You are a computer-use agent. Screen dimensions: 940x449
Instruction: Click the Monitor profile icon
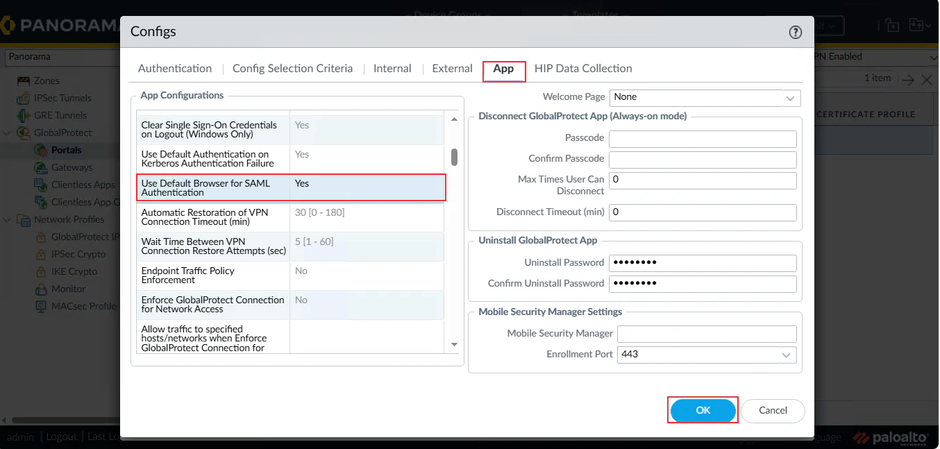click(x=40, y=289)
